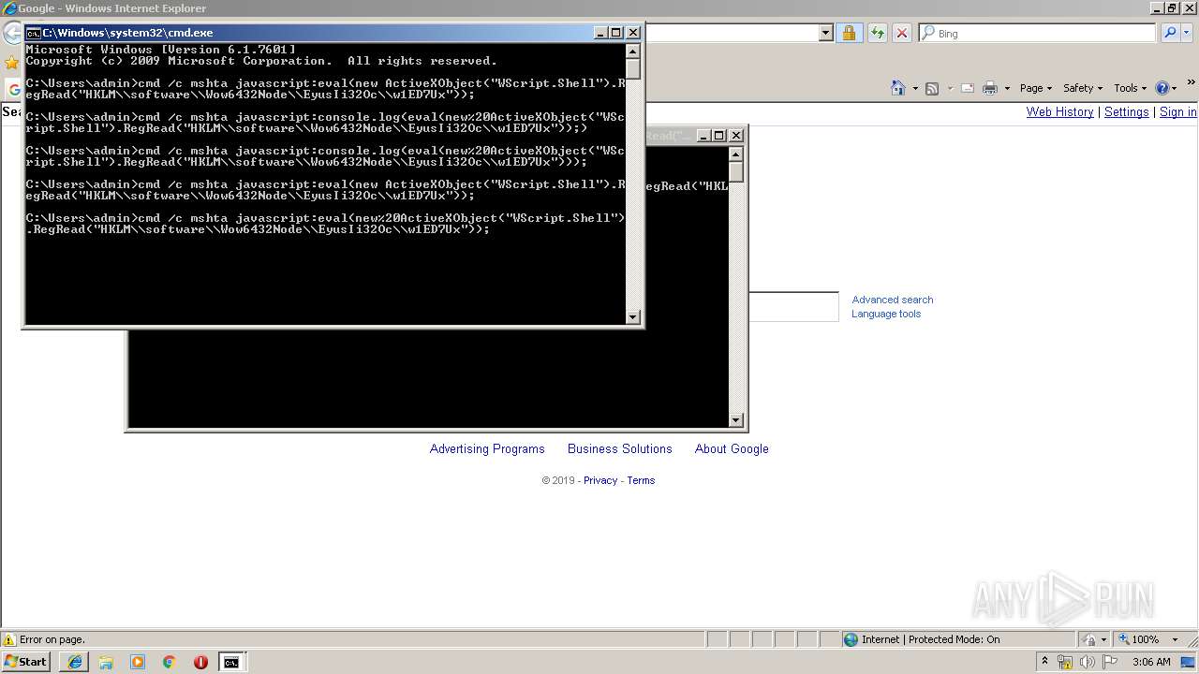This screenshot has width=1199, height=674.
Task: Select the cmd.exe taskbar button
Action: point(230,662)
